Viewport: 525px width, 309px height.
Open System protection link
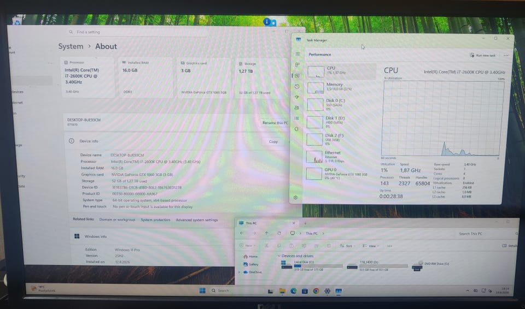point(155,220)
